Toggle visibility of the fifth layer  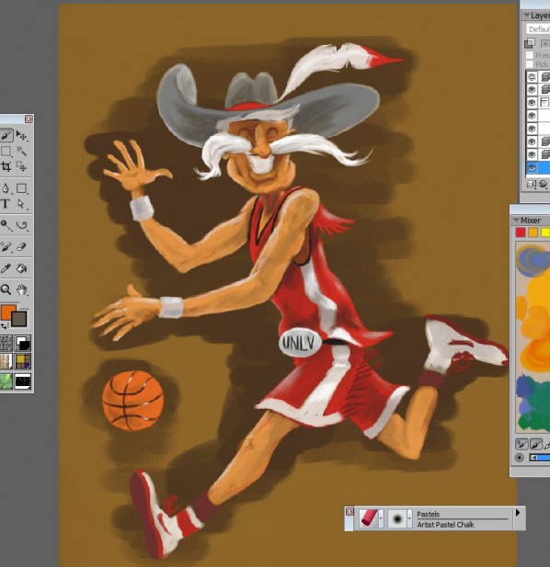coord(532,129)
